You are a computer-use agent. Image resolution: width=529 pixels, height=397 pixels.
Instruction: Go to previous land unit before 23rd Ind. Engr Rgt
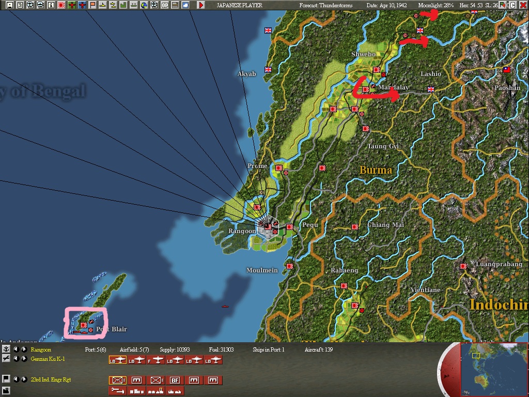pos(16,379)
